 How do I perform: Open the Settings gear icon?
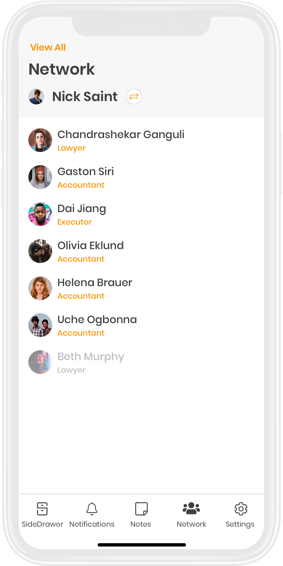click(x=241, y=509)
